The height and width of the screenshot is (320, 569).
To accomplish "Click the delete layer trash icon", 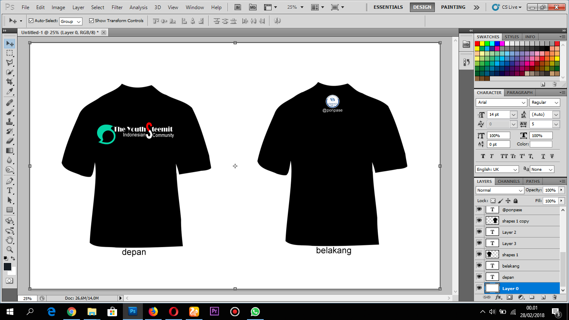I will [x=554, y=297].
